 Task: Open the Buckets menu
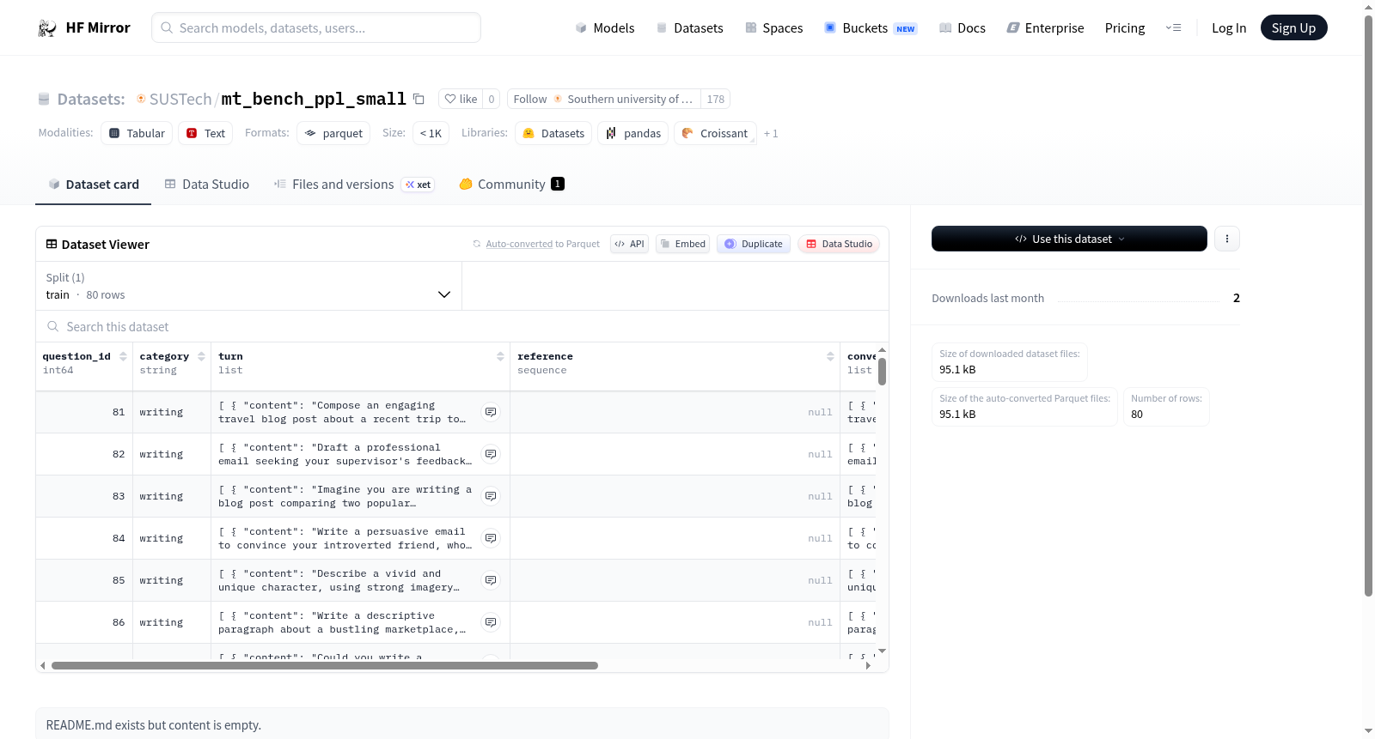[871, 28]
